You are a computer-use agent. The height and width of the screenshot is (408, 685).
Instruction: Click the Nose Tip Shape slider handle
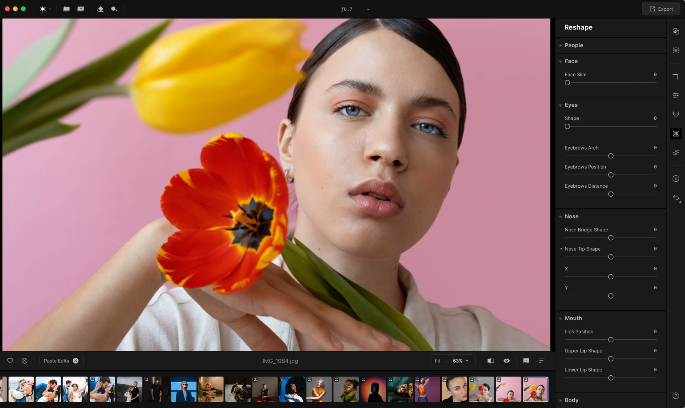pos(611,257)
